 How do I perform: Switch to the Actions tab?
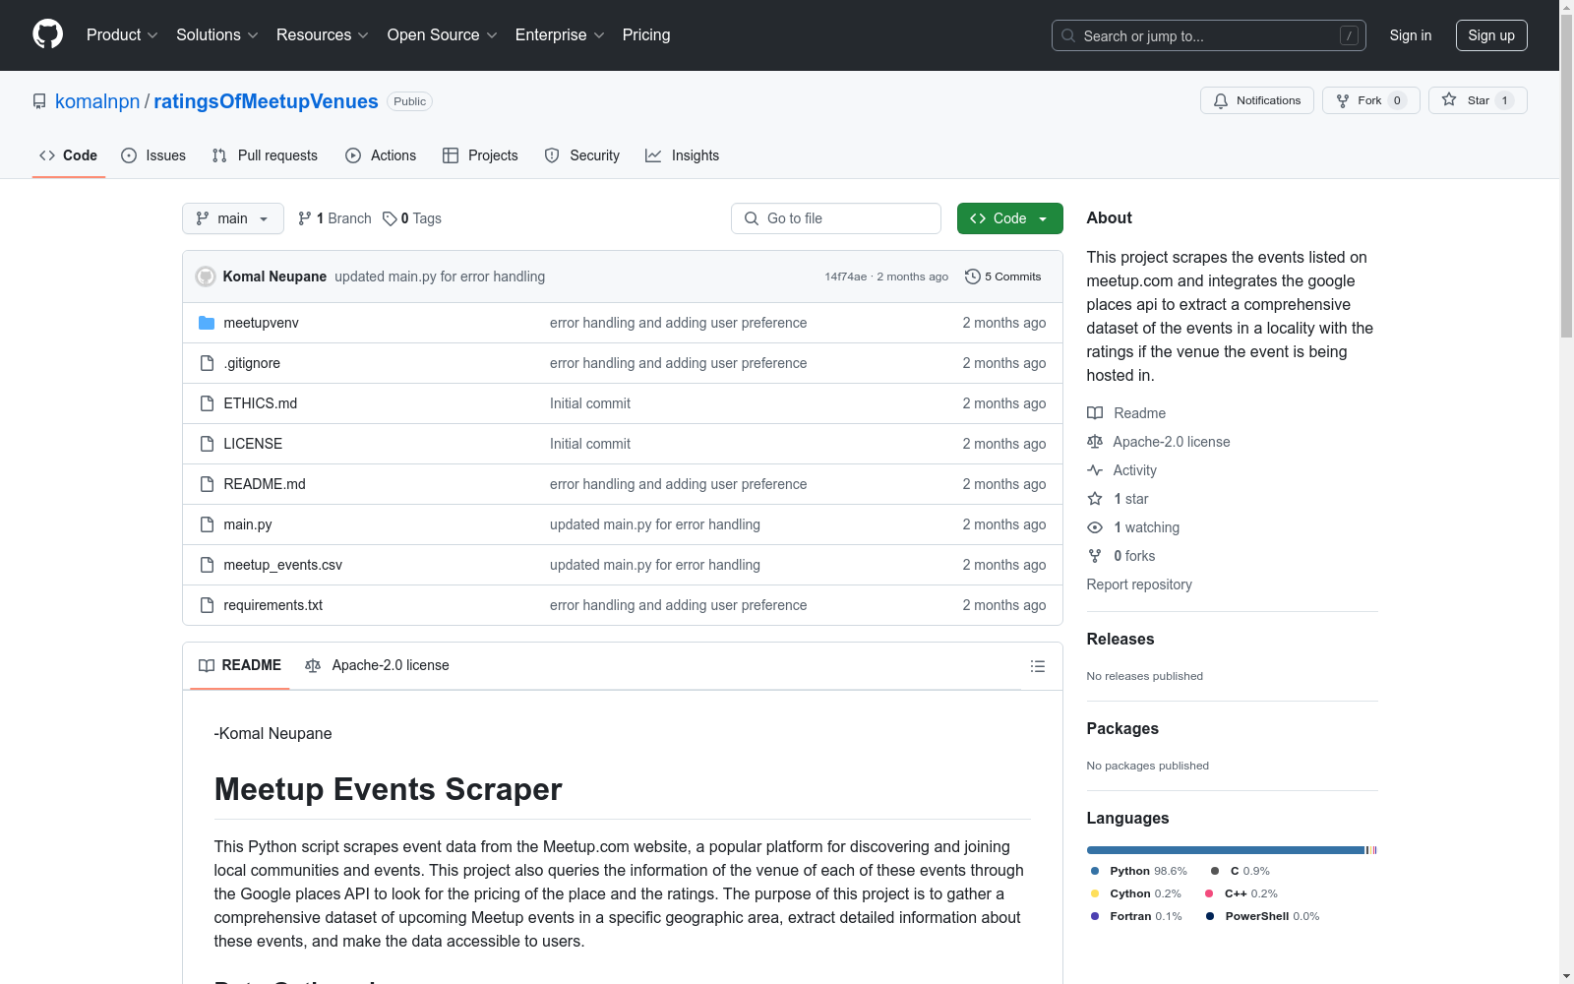click(381, 155)
